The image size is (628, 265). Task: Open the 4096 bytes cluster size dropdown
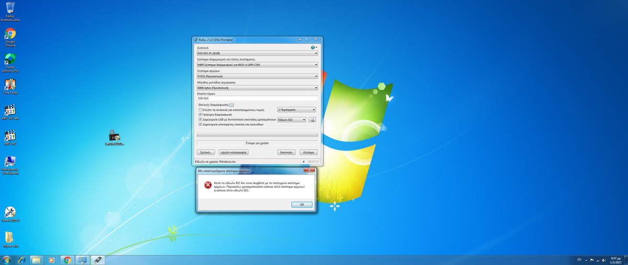coord(257,88)
